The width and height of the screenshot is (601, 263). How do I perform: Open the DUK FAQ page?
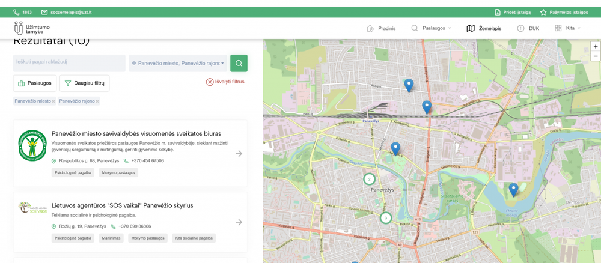point(528,28)
